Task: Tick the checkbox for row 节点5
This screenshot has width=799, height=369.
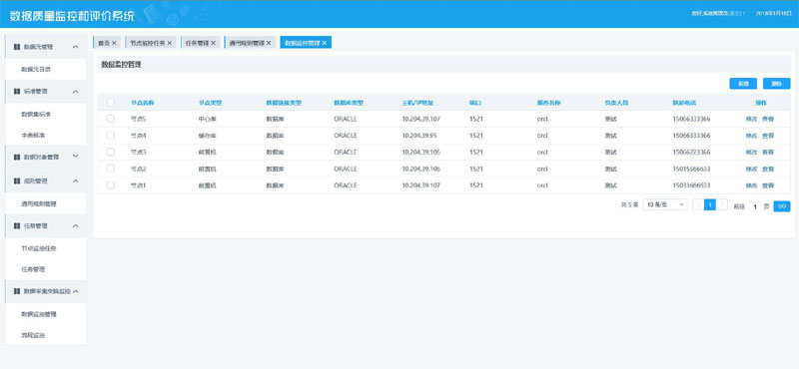Action: pyautogui.click(x=111, y=119)
